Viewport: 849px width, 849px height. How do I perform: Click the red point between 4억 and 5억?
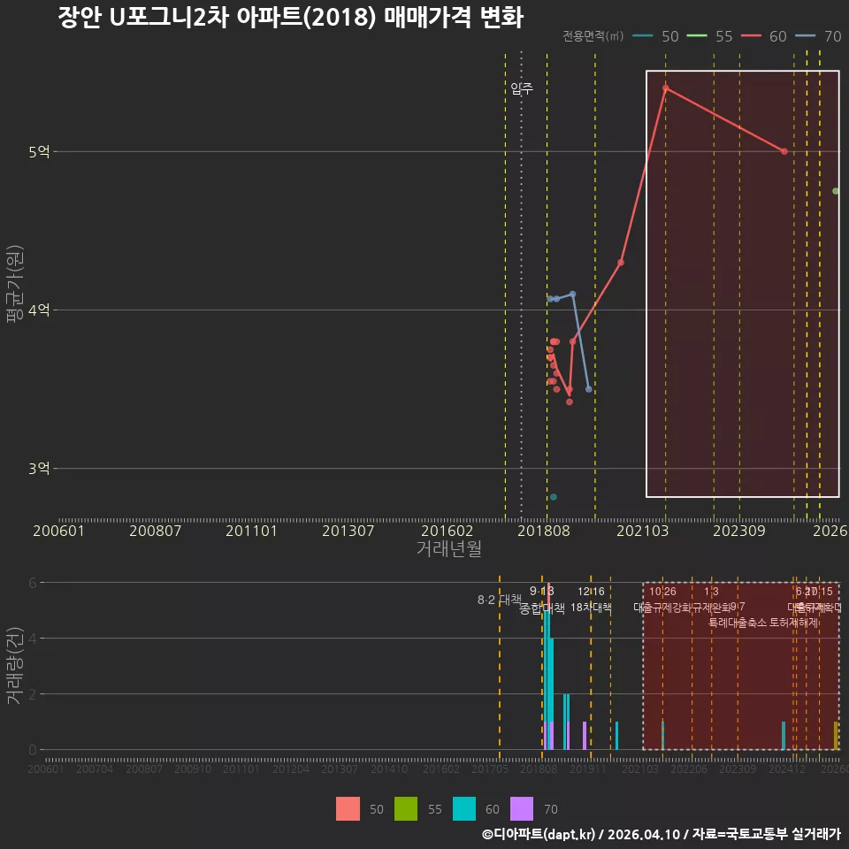[x=621, y=263]
